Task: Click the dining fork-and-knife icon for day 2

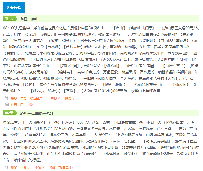Action: point(7,167)
